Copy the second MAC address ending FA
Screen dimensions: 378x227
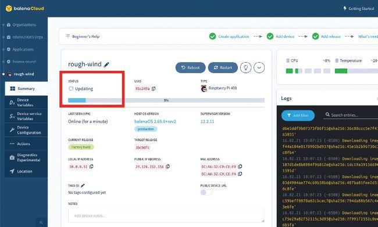240,174
